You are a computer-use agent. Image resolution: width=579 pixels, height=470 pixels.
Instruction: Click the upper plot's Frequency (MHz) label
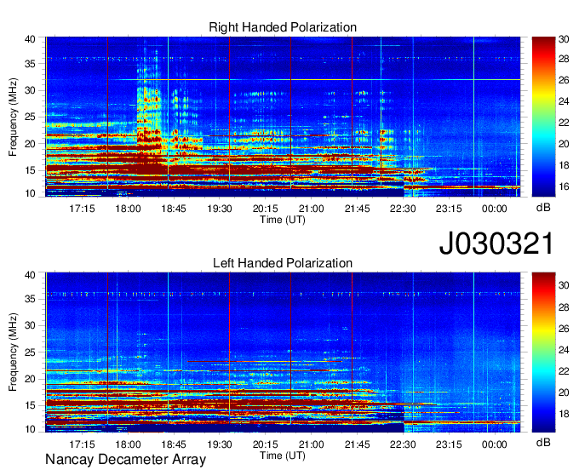click(13, 117)
